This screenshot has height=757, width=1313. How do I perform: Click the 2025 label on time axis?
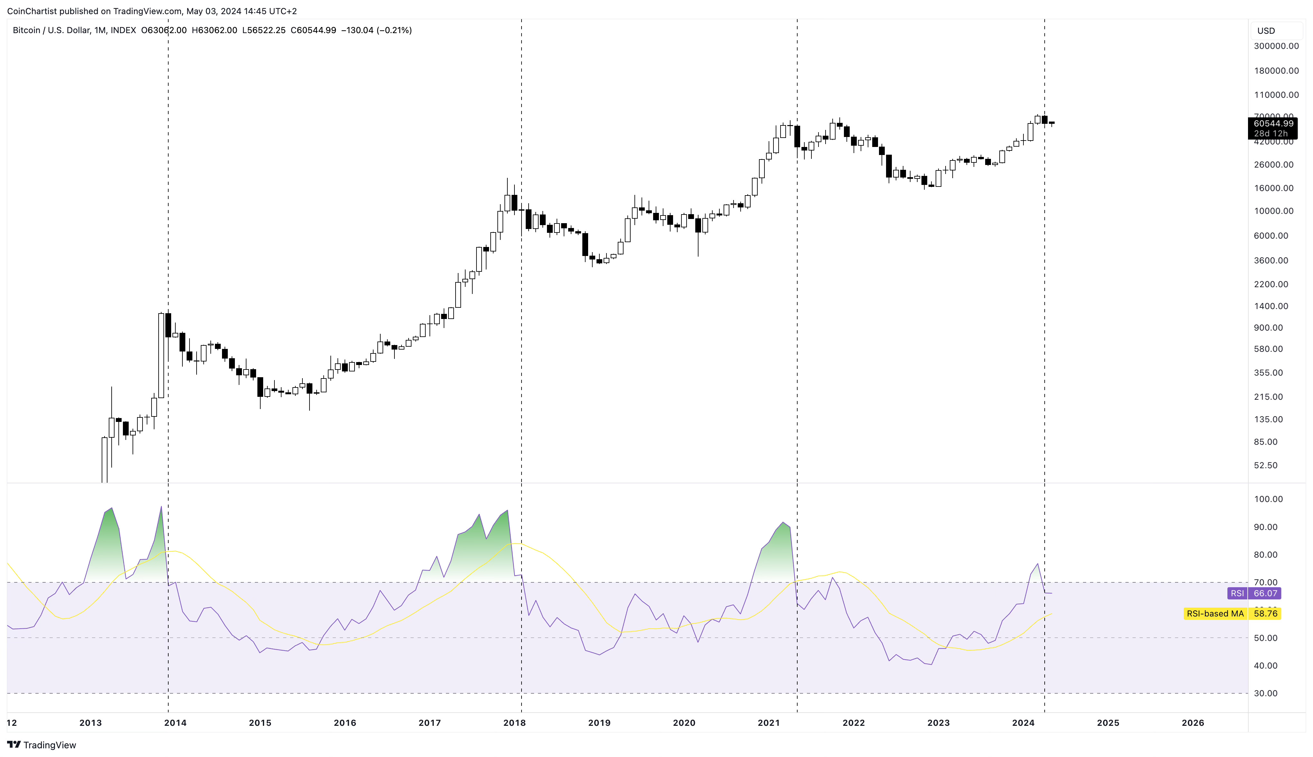point(1108,723)
